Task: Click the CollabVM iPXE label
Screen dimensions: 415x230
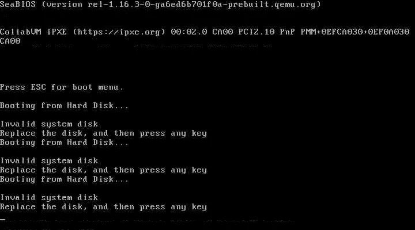Action: 33,32
